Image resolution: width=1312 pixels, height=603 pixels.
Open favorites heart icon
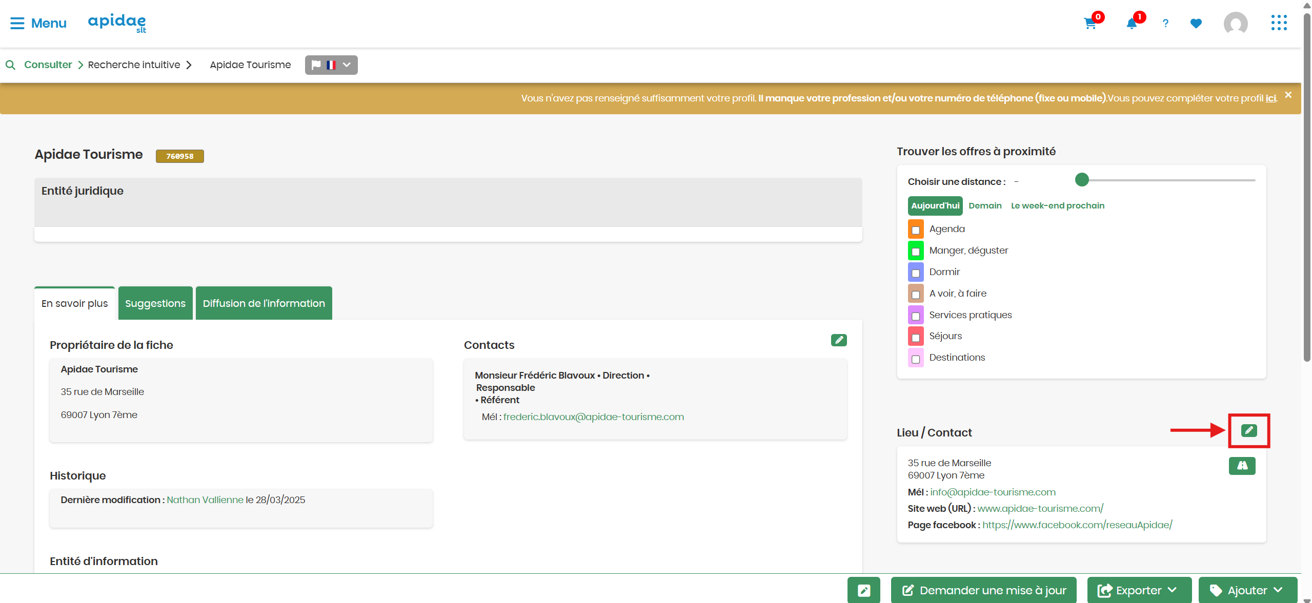click(x=1196, y=24)
